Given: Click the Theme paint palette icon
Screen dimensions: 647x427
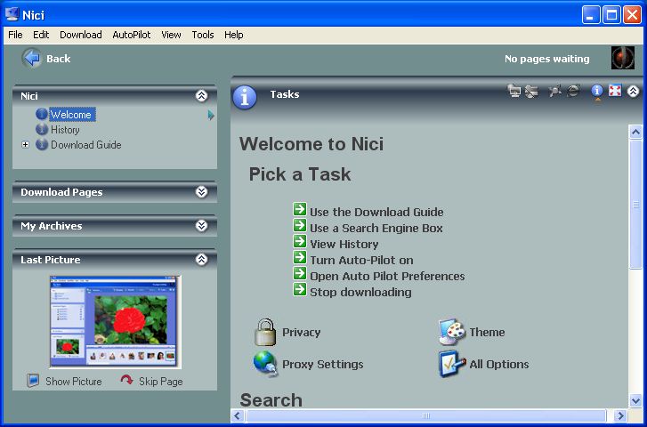Looking at the screenshot, I should click(452, 332).
